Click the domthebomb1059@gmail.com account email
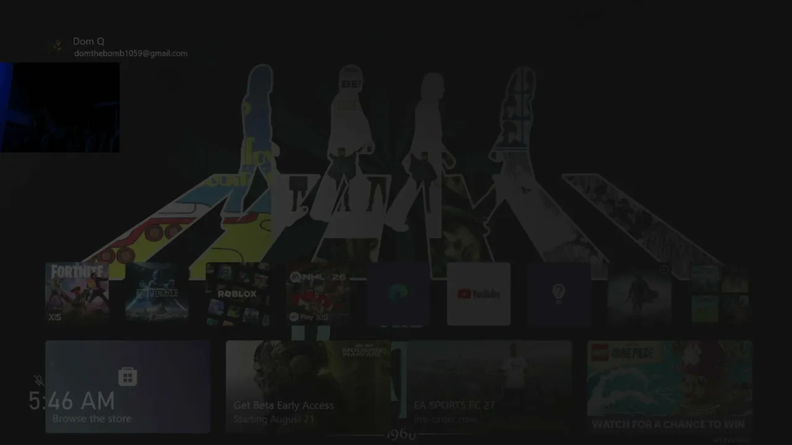 [x=131, y=53]
